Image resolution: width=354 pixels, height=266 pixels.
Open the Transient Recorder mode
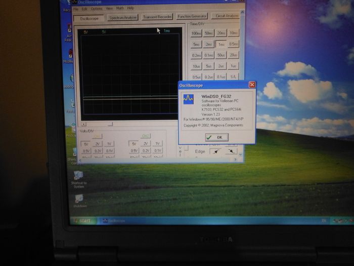click(x=157, y=17)
